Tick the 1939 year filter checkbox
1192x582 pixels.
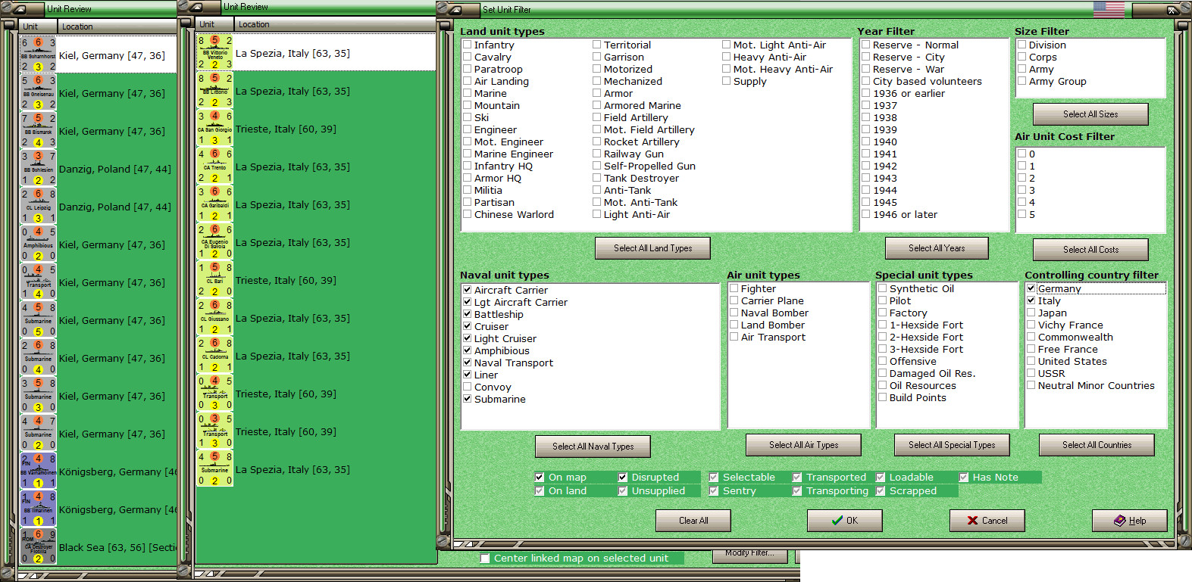coord(866,129)
